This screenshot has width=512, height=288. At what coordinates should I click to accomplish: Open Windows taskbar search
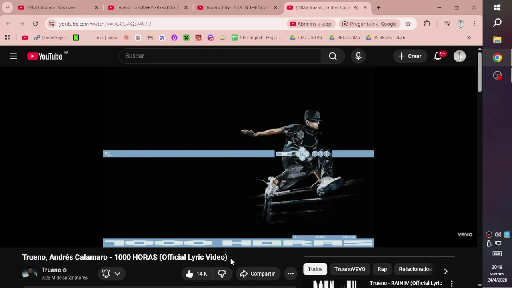(497, 23)
